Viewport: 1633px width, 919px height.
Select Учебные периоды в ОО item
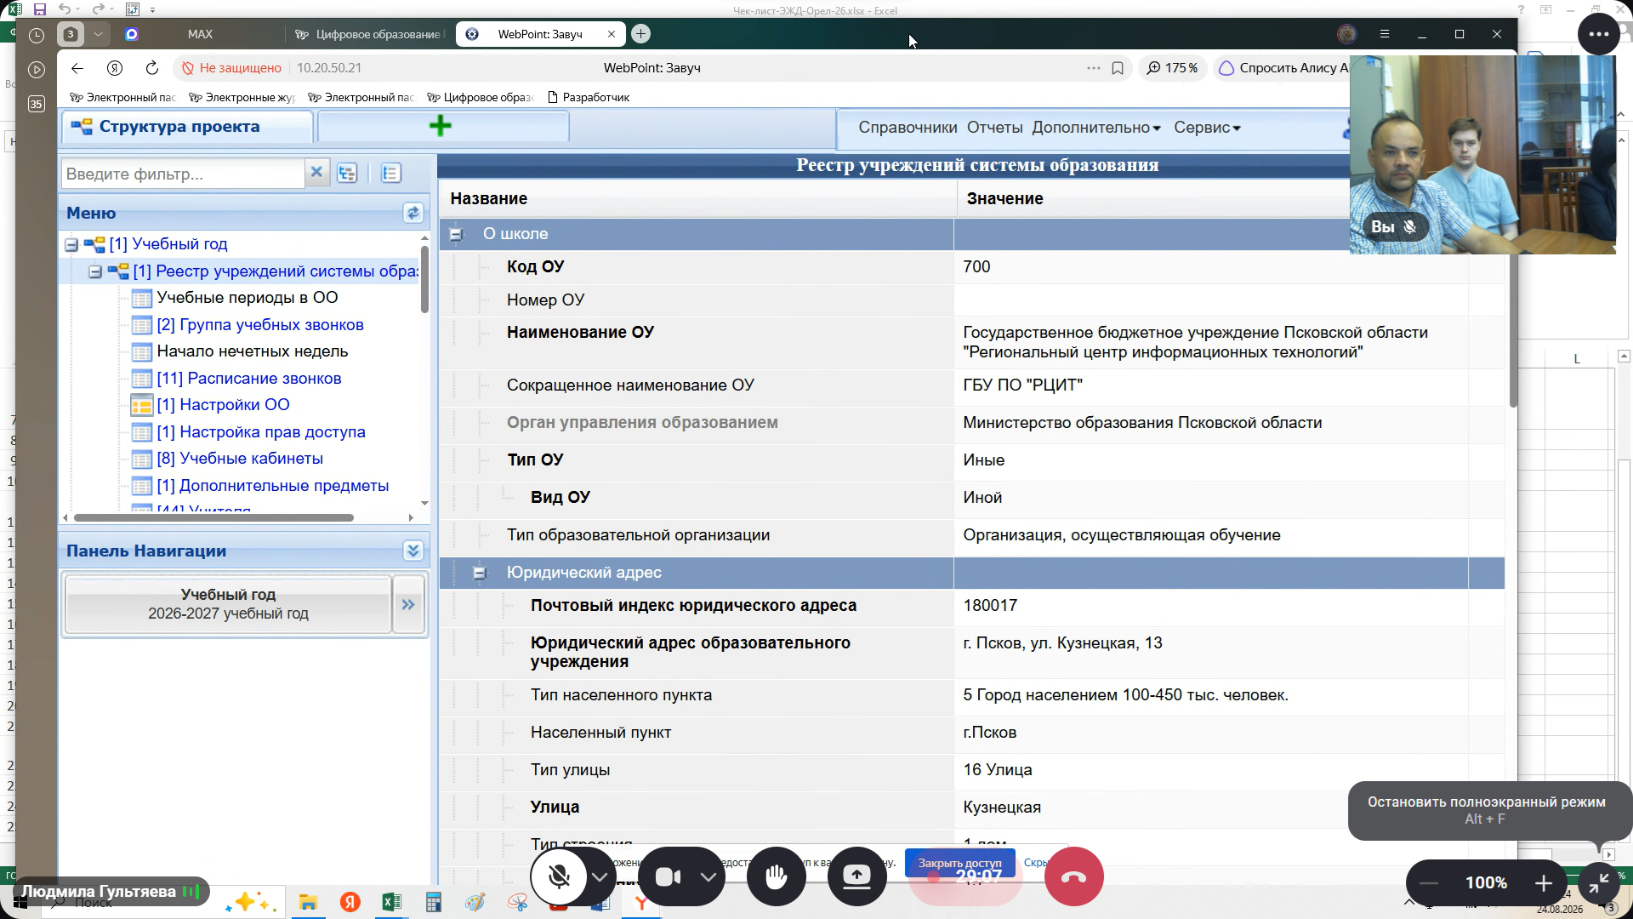point(247,298)
